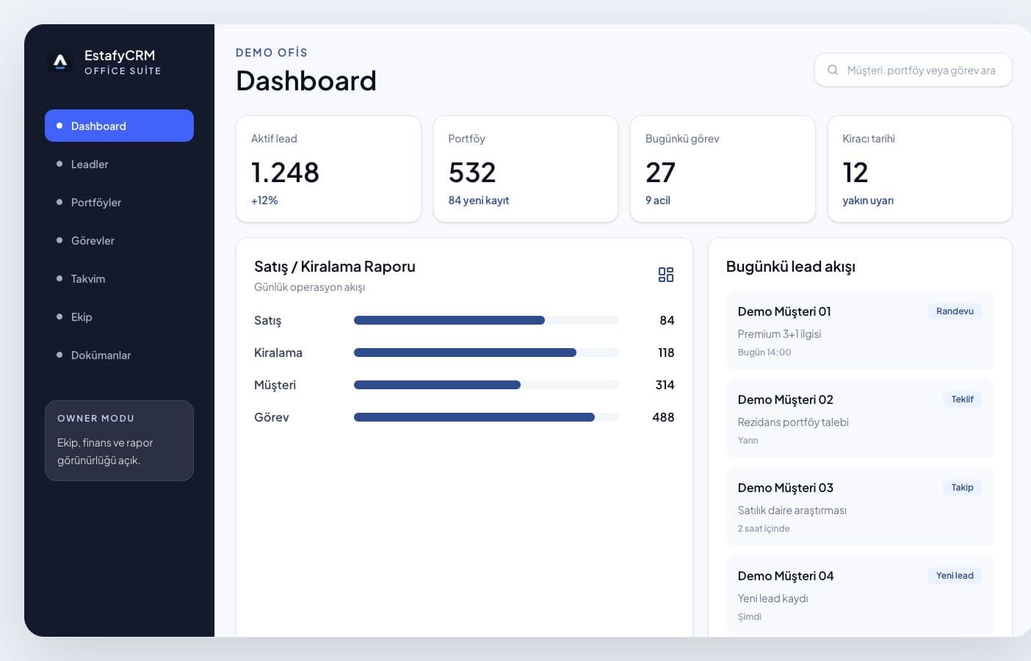Click the 2 saat içinde text

pyautogui.click(x=764, y=529)
